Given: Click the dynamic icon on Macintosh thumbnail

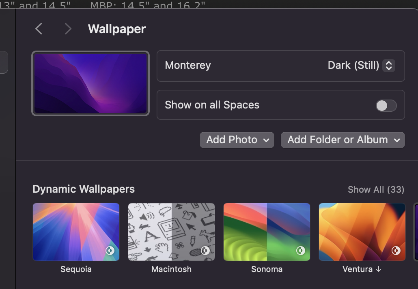Looking at the screenshot, I should click(205, 251).
